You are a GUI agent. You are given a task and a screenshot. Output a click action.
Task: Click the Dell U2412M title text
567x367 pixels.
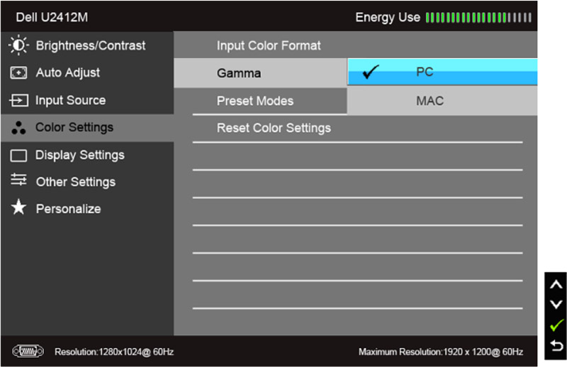tap(52, 17)
